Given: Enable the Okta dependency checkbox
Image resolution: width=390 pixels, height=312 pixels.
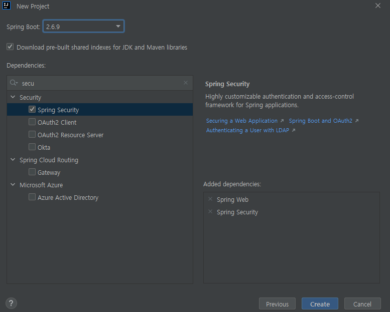Looking at the screenshot, I should 32,147.
